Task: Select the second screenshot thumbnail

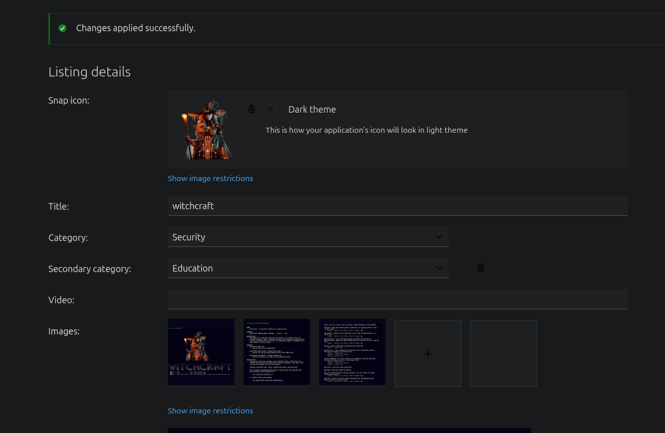Action: tap(277, 353)
